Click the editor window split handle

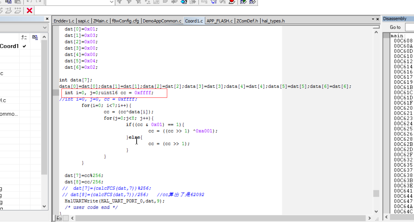click(x=376, y=28)
